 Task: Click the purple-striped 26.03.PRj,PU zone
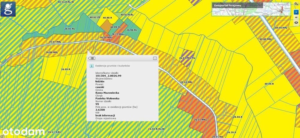pos(187,57)
